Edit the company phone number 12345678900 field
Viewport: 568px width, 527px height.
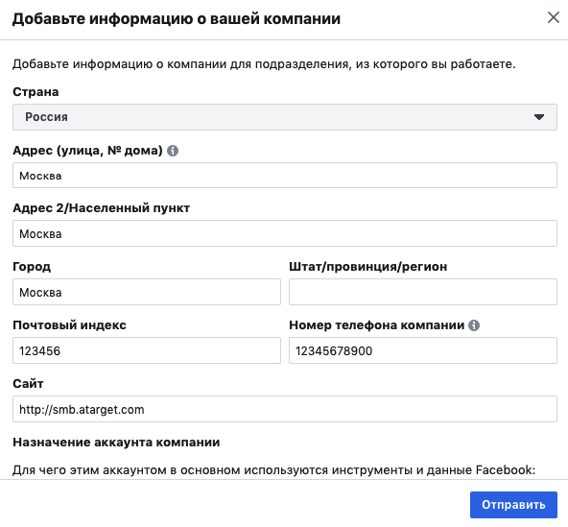pyautogui.click(x=423, y=350)
